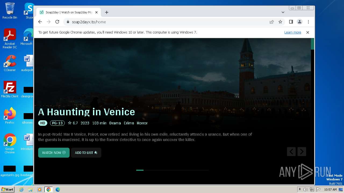Open a new browser tab
The width and height of the screenshot is (344, 193).
tap(107, 12)
